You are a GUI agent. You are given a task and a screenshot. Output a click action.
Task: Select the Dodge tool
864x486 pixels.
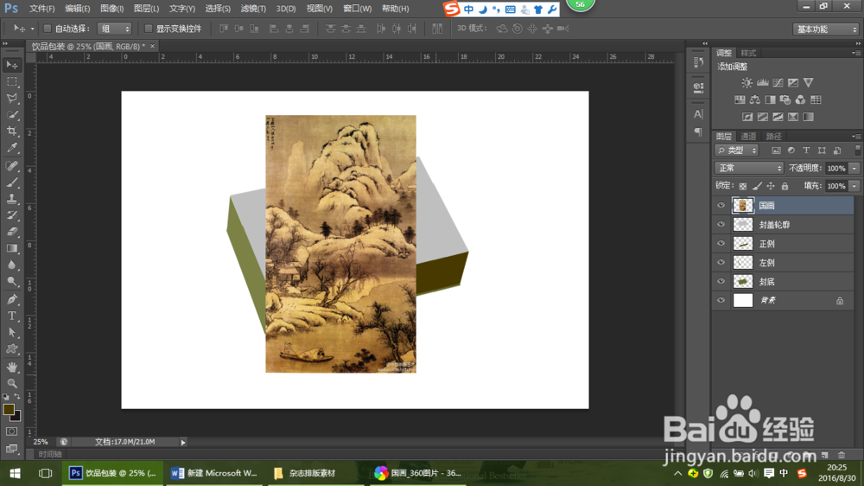click(11, 281)
